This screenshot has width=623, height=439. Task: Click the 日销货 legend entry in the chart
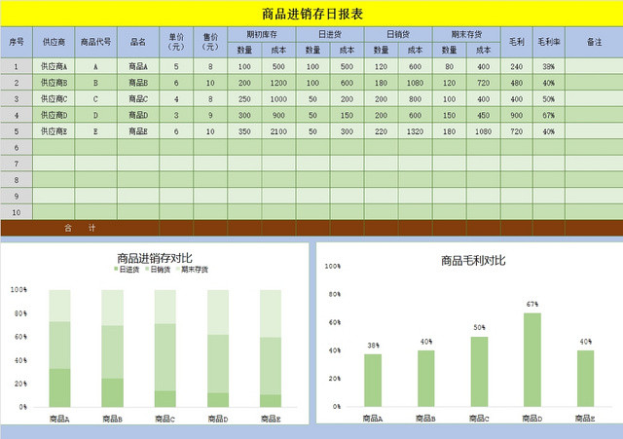[158, 270]
